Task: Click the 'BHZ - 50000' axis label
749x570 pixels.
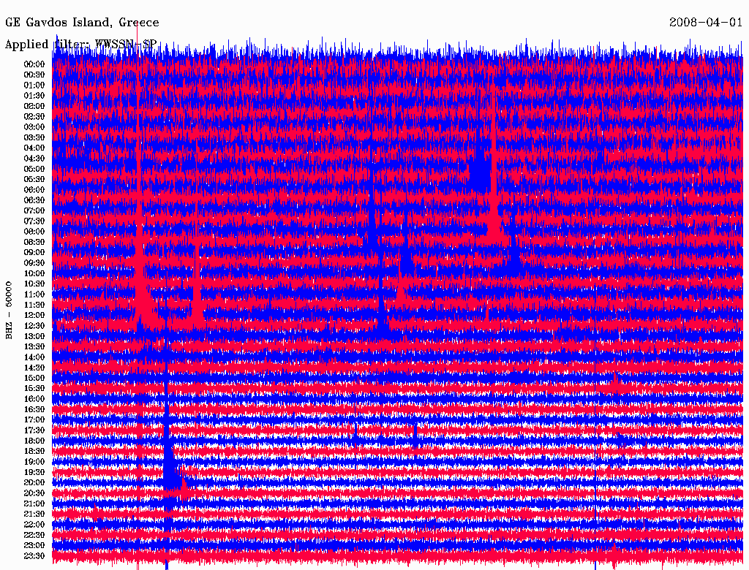Action: [9, 311]
